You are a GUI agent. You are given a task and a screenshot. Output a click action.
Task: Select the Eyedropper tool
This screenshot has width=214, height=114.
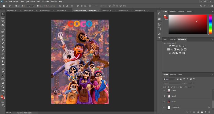2,36
